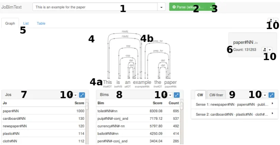The height and width of the screenshot is (145, 280).
Task: Click the be#VB lemma under "is"
Action: click(x=118, y=87)
